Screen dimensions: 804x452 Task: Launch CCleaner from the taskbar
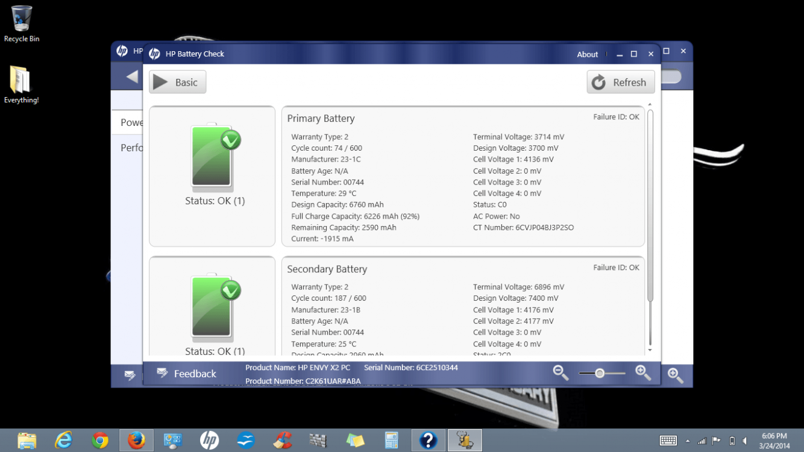coord(282,441)
